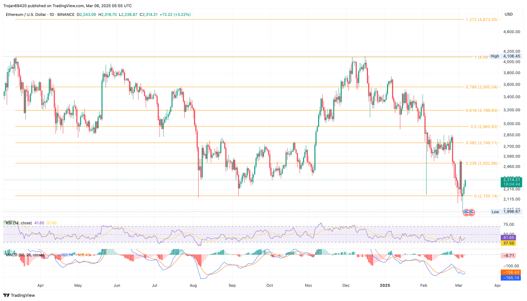
Task: Click the 3,000.00 price axis label
Action: [x=512, y=123]
